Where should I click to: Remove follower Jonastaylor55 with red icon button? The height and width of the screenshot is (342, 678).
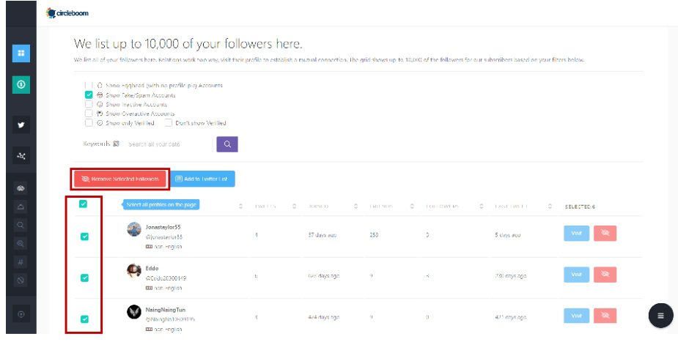[605, 234]
